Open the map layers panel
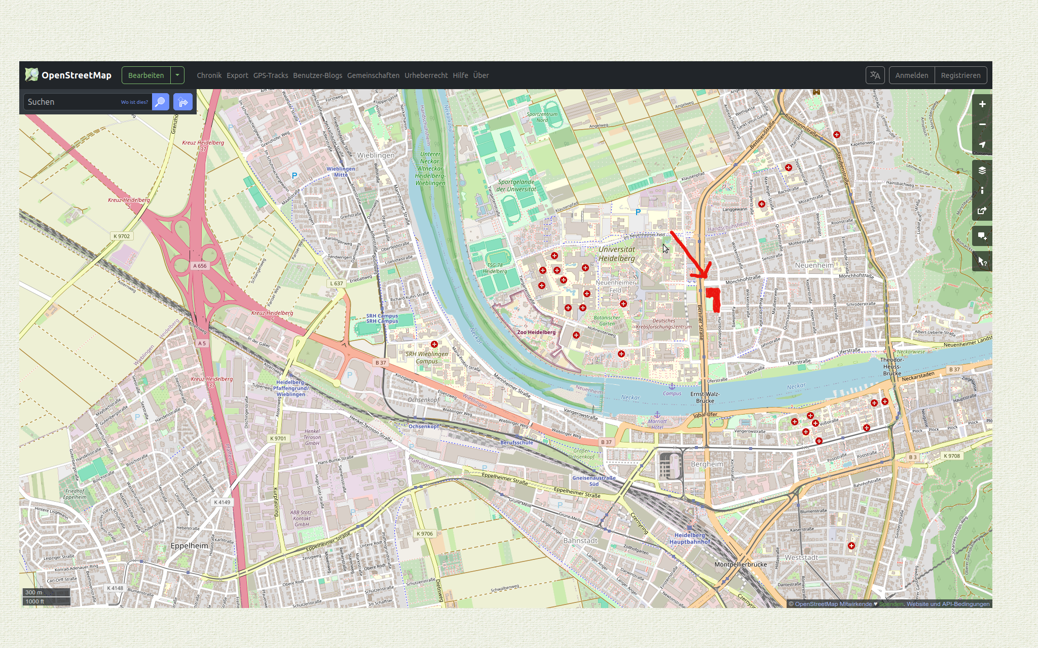Viewport: 1038px width, 648px height. (x=982, y=170)
